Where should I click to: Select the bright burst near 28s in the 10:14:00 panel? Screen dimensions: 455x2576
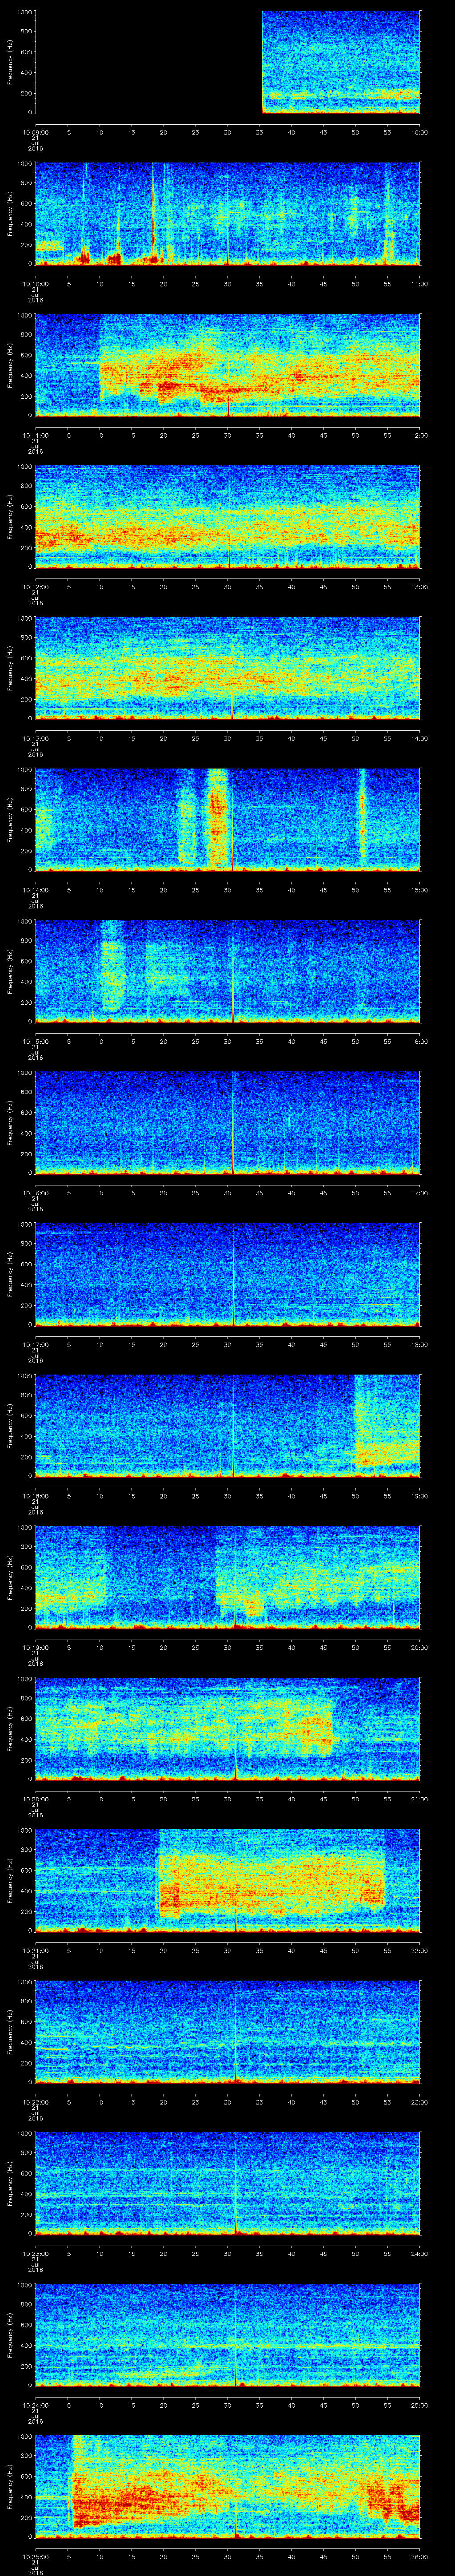click(x=216, y=818)
